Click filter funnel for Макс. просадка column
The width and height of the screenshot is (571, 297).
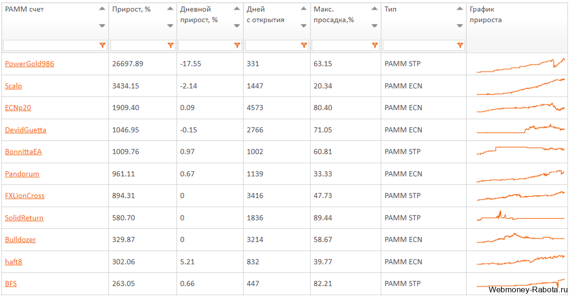click(375, 46)
